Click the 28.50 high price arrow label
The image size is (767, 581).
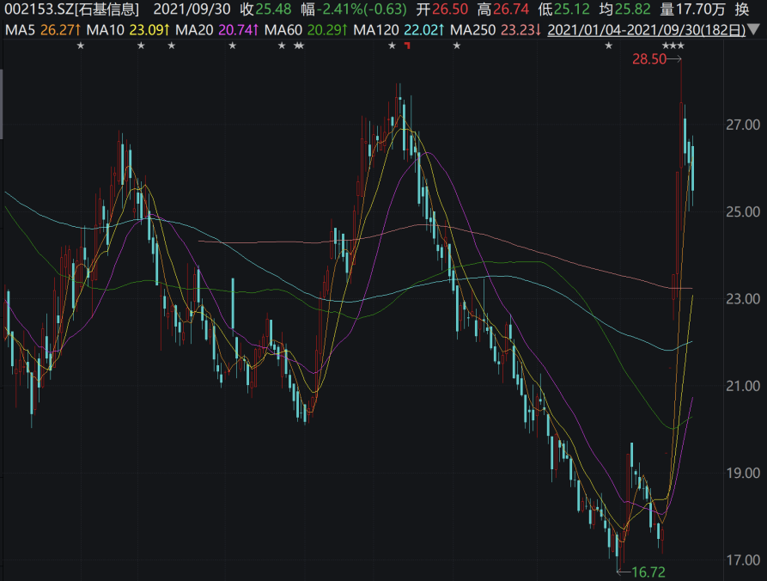click(649, 59)
